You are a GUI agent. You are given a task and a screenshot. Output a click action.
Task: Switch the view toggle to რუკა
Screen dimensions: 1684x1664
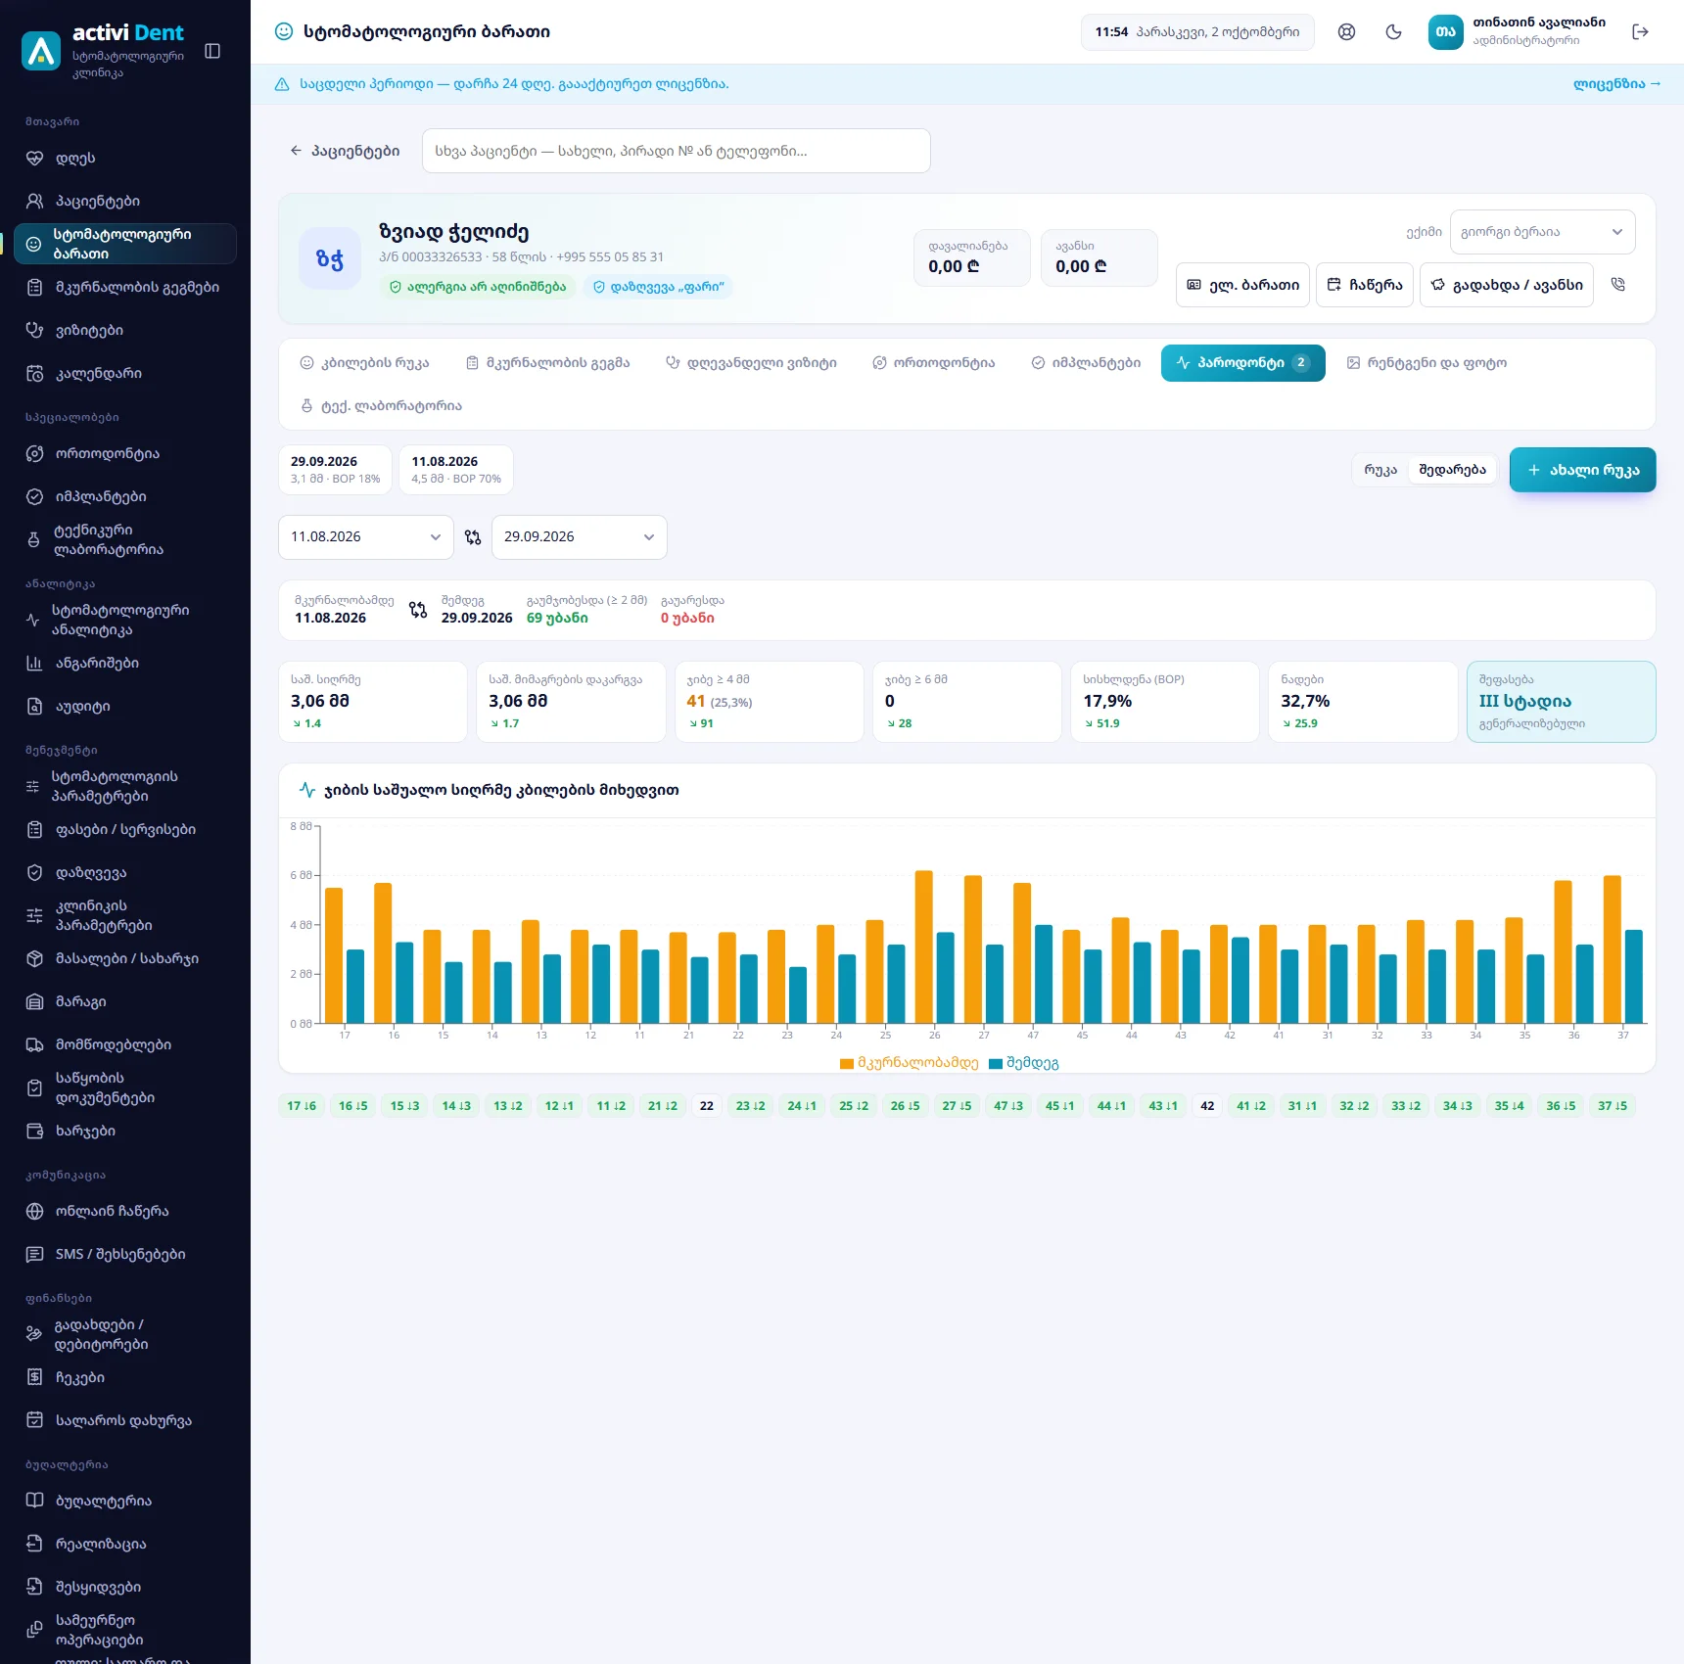(x=1380, y=470)
